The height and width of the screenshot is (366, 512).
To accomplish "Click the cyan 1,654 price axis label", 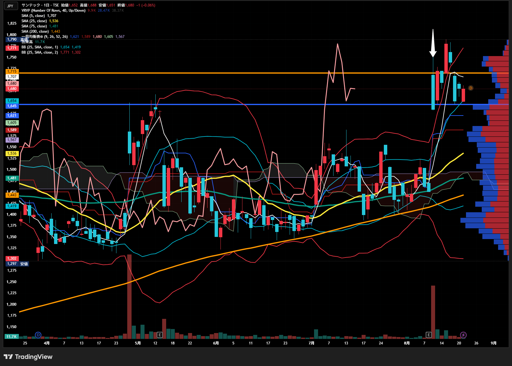I will click(x=12, y=101).
